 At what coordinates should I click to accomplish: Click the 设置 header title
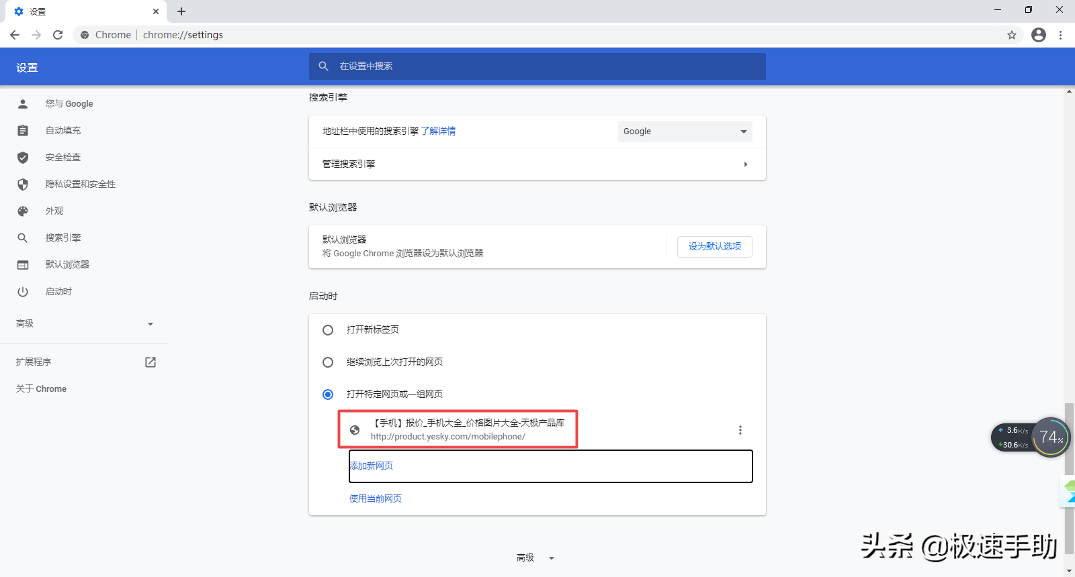27,67
